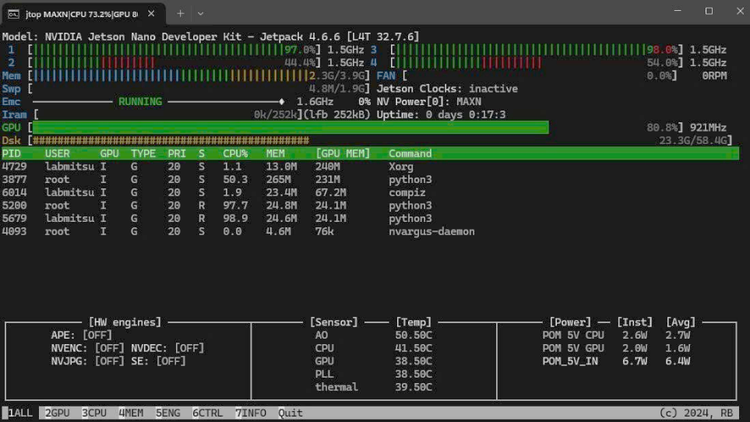The image size is (750, 422).
Task: Go to the 3CPU page
Action: 94,413
